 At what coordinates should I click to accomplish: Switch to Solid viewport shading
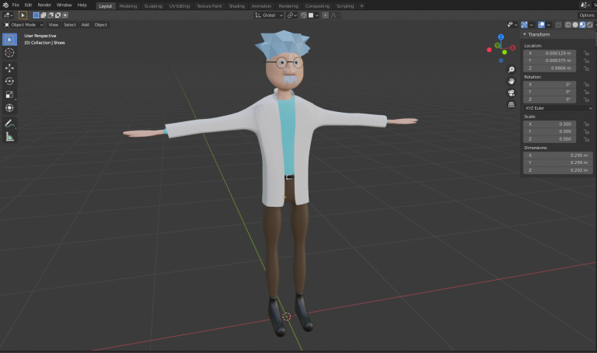coord(575,25)
